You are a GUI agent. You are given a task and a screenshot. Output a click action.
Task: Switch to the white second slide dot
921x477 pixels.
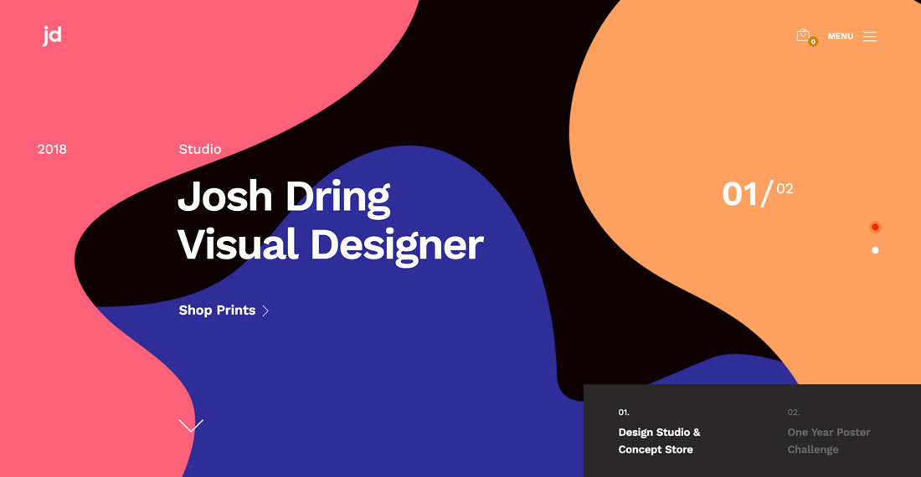click(875, 250)
